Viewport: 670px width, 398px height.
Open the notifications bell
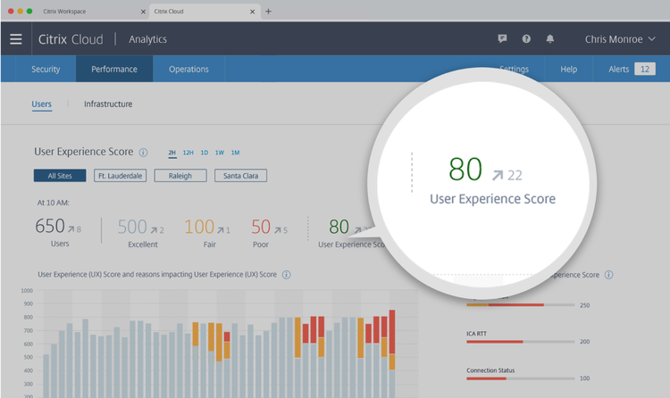coord(550,39)
